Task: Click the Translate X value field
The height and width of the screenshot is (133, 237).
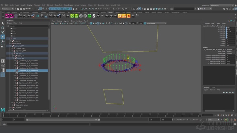Action: [x=231, y=28]
